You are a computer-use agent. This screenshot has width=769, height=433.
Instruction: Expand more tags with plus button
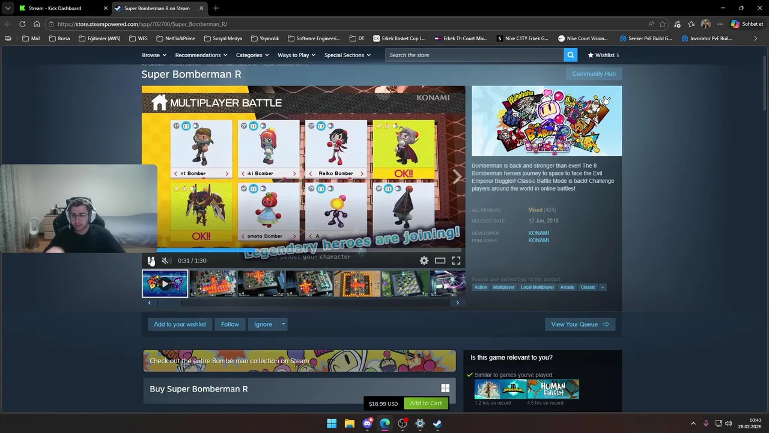[603, 287]
